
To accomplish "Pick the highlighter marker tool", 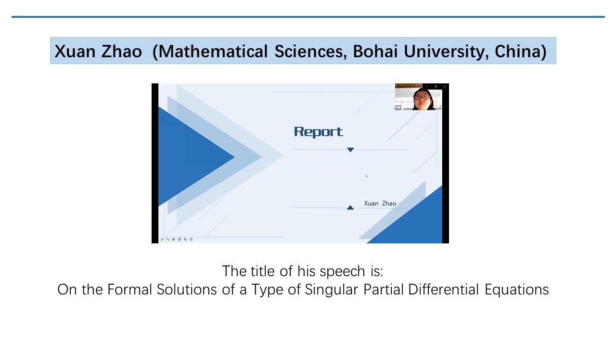I will click(x=174, y=240).
